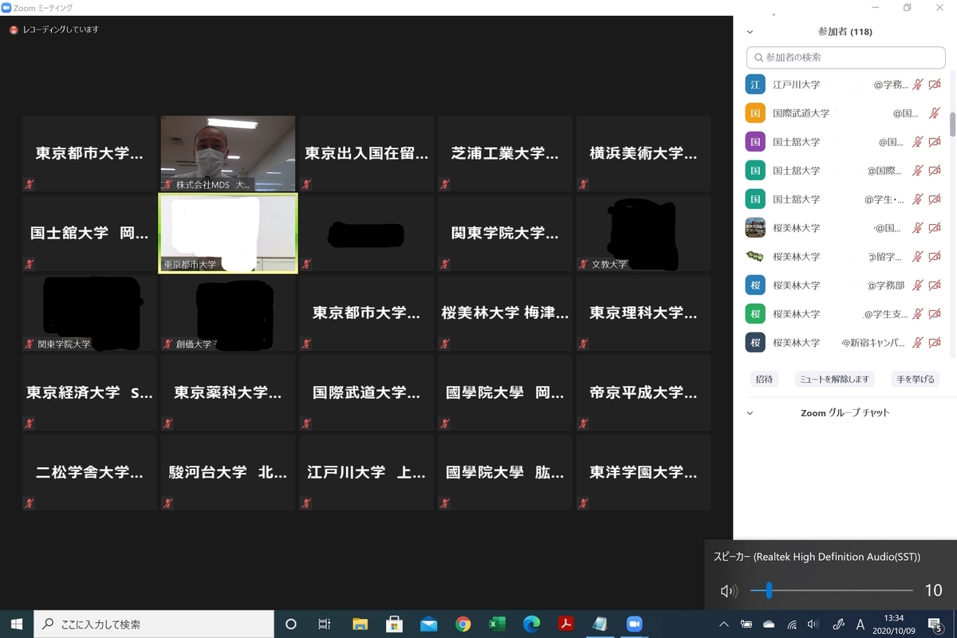The image size is (957, 638).
Task: Collapse the Zoom グループチャット chevron
Action: pyautogui.click(x=750, y=413)
